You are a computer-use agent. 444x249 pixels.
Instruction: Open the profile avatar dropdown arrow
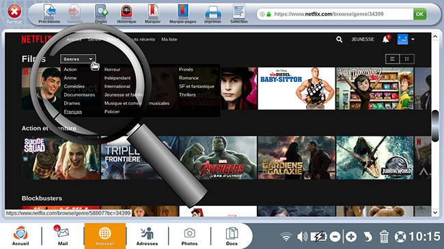(413, 40)
